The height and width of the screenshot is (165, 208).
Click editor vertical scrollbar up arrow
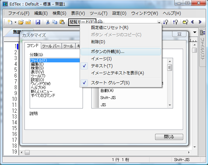point(195,45)
